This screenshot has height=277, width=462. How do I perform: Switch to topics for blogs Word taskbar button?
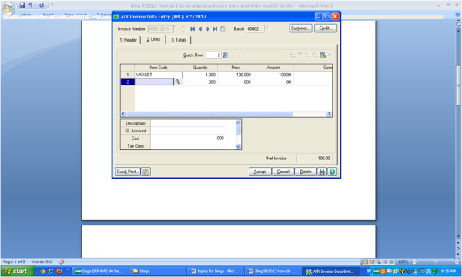pyautogui.click(x=216, y=271)
